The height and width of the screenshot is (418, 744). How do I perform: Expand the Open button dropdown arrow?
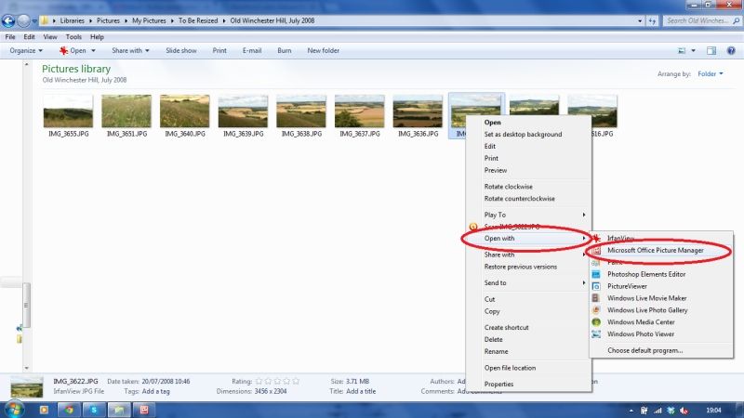[94, 50]
